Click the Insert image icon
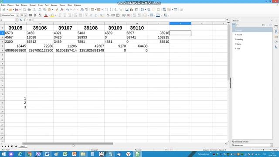This screenshot has width=279, height=157. tap(127, 10)
